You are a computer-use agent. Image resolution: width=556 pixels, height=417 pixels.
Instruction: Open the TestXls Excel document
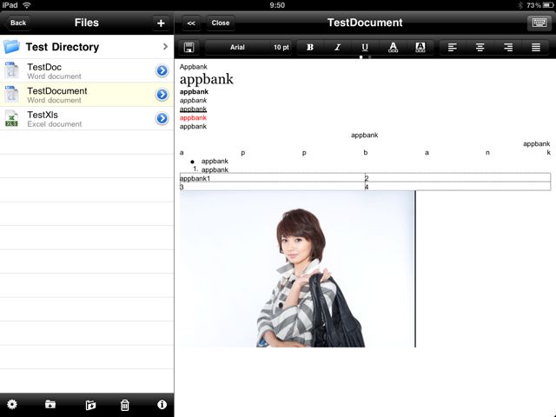pyautogui.click(x=87, y=118)
